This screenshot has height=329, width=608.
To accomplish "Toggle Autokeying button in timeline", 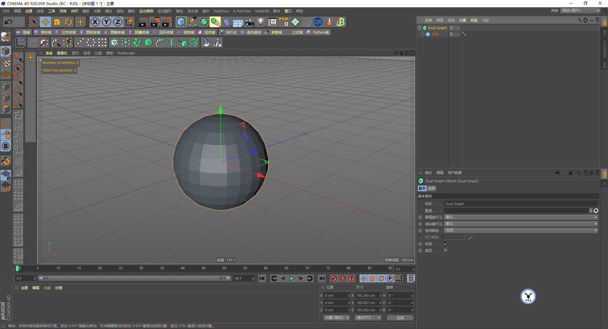I will tap(343, 278).
